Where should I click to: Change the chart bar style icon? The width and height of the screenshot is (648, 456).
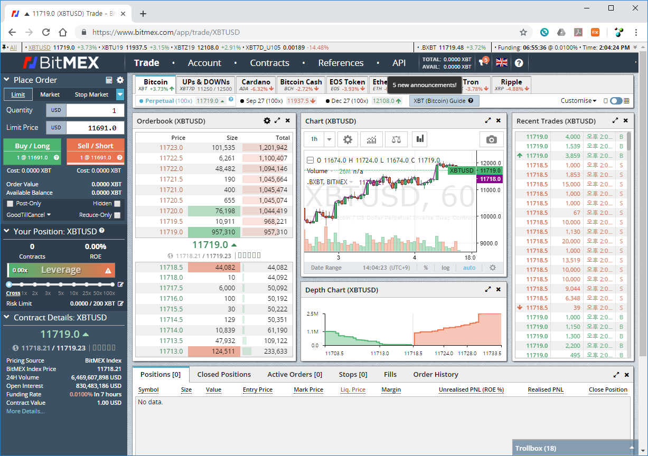420,139
